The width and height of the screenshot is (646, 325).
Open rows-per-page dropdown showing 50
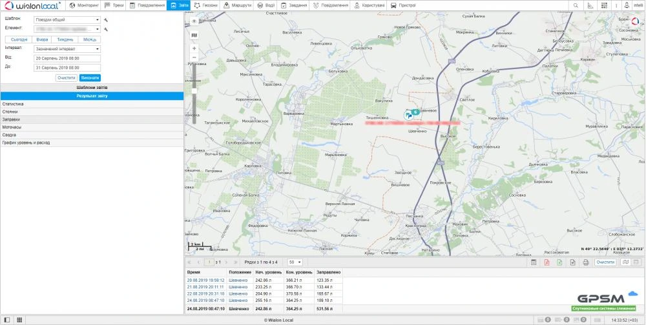(295, 262)
